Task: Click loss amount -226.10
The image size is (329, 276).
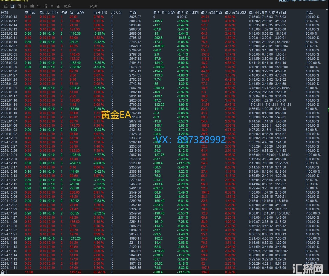Action: (x=75, y=163)
